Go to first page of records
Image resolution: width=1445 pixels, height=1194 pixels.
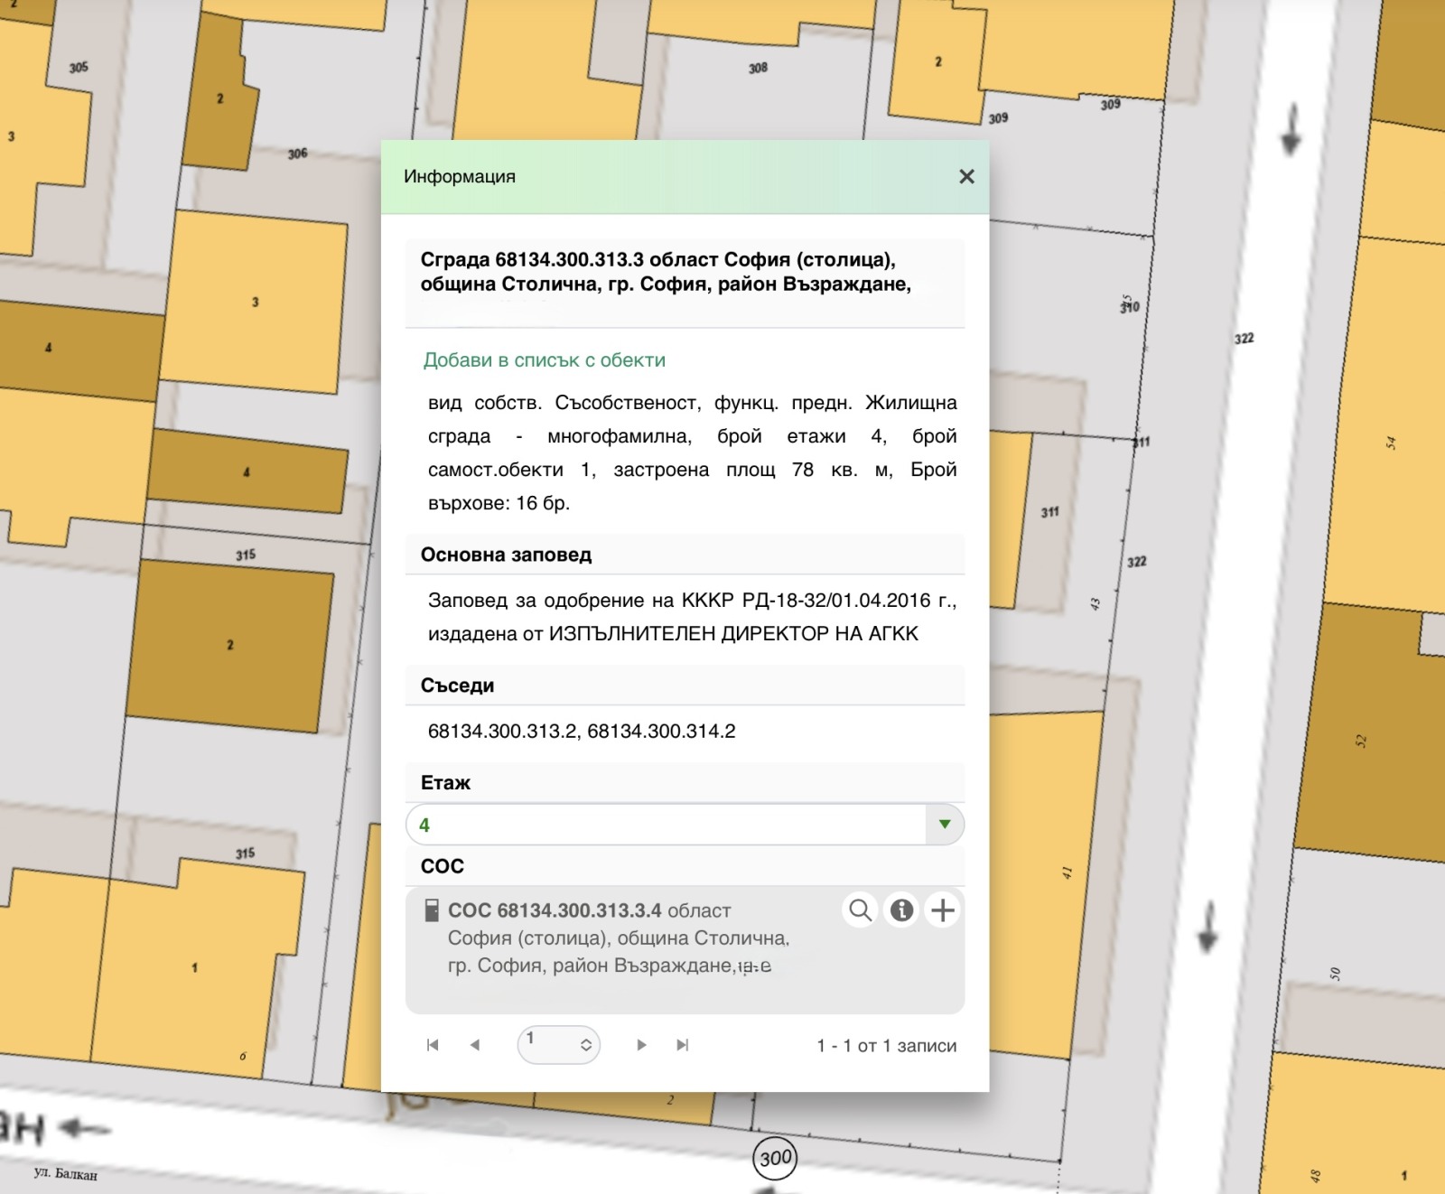click(x=433, y=1045)
